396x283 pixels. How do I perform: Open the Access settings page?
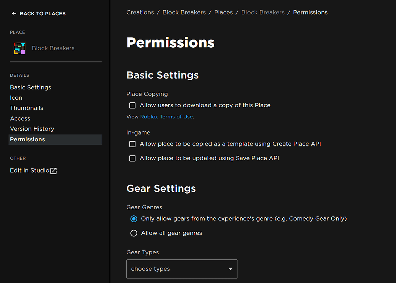coord(20,118)
